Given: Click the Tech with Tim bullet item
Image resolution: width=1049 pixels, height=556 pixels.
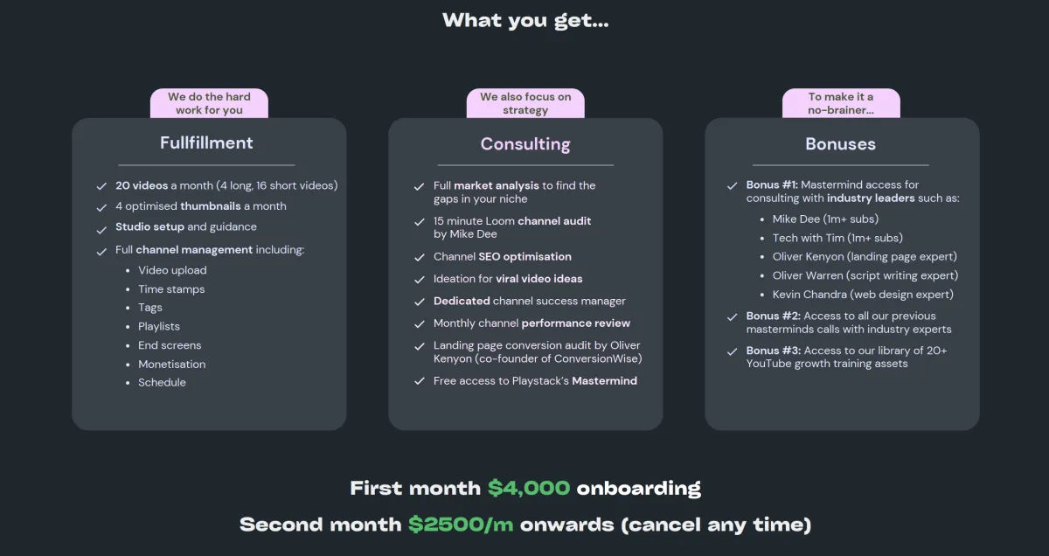Looking at the screenshot, I should (x=837, y=238).
